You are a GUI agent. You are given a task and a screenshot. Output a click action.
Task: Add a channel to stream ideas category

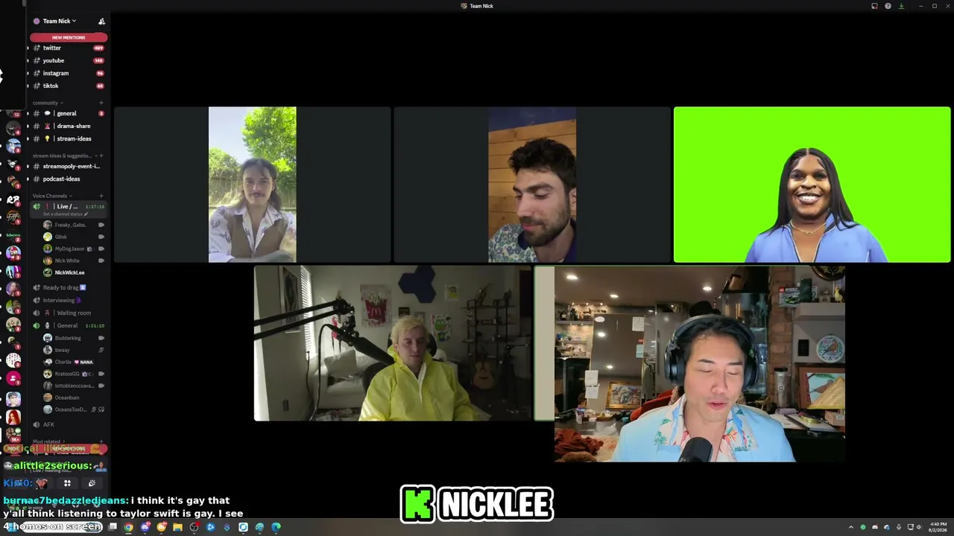101,156
